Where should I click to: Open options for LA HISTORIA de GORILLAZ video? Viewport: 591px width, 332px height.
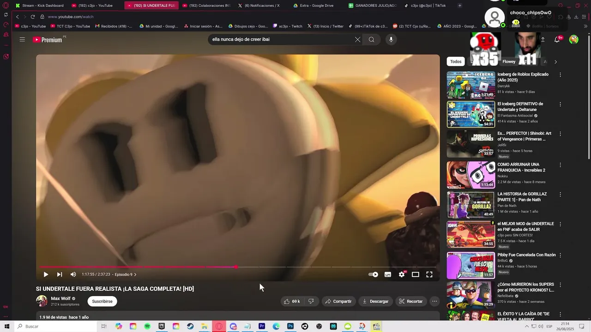(561, 194)
